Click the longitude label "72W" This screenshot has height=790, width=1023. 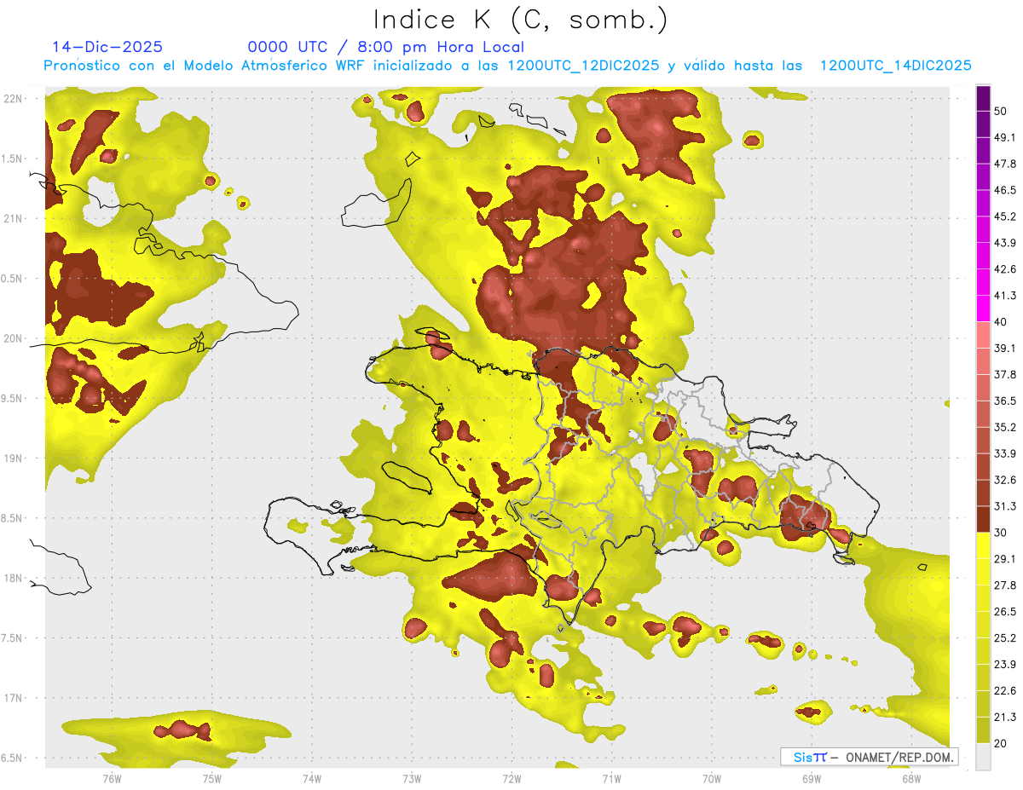[511, 779]
